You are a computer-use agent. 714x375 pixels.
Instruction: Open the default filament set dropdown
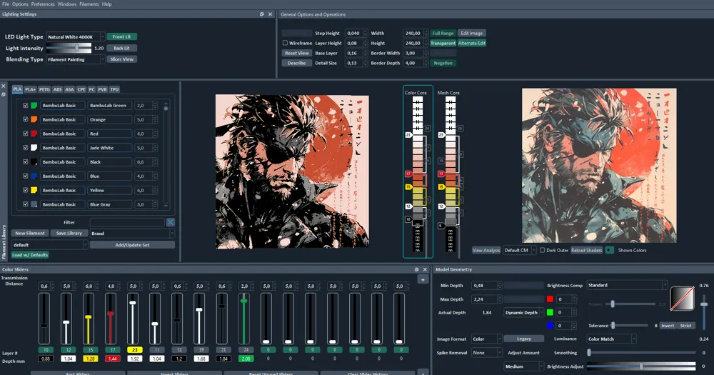[50, 245]
